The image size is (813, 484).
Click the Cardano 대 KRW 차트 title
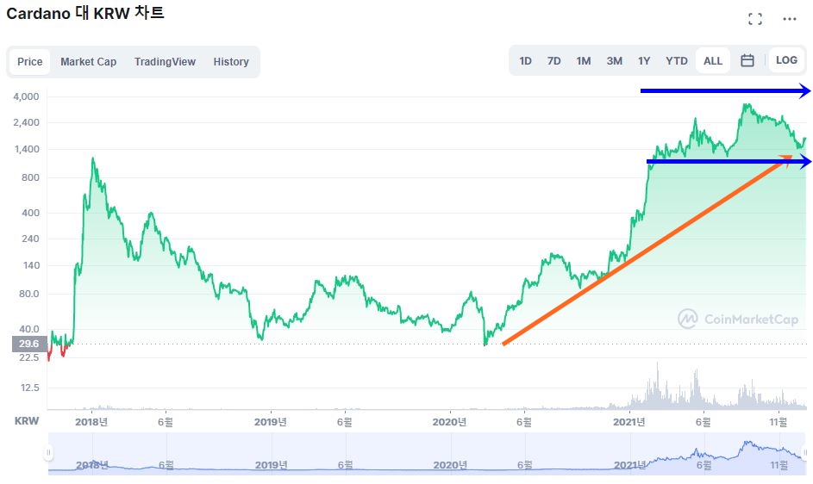coord(85,13)
